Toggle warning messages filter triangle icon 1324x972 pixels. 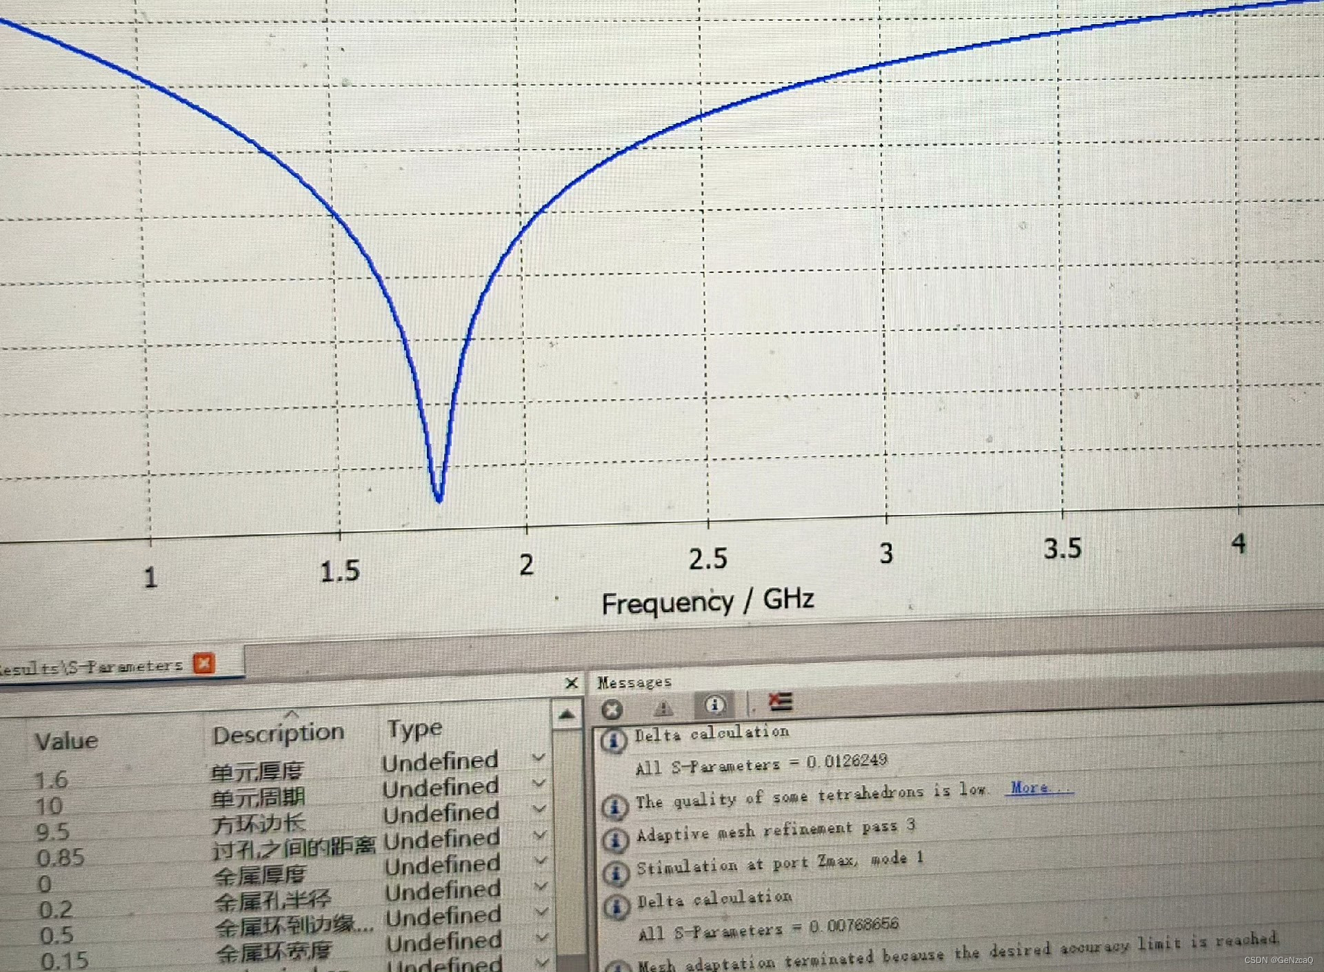coord(663,707)
